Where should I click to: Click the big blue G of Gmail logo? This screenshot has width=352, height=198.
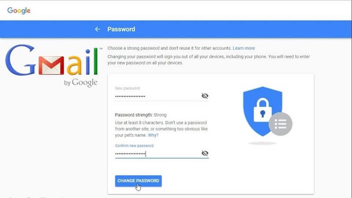click(x=21, y=60)
